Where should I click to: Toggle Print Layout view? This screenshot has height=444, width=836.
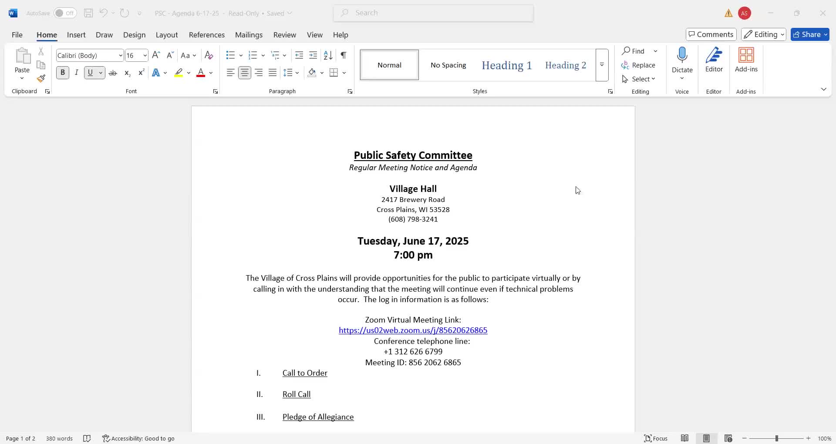pos(706,438)
